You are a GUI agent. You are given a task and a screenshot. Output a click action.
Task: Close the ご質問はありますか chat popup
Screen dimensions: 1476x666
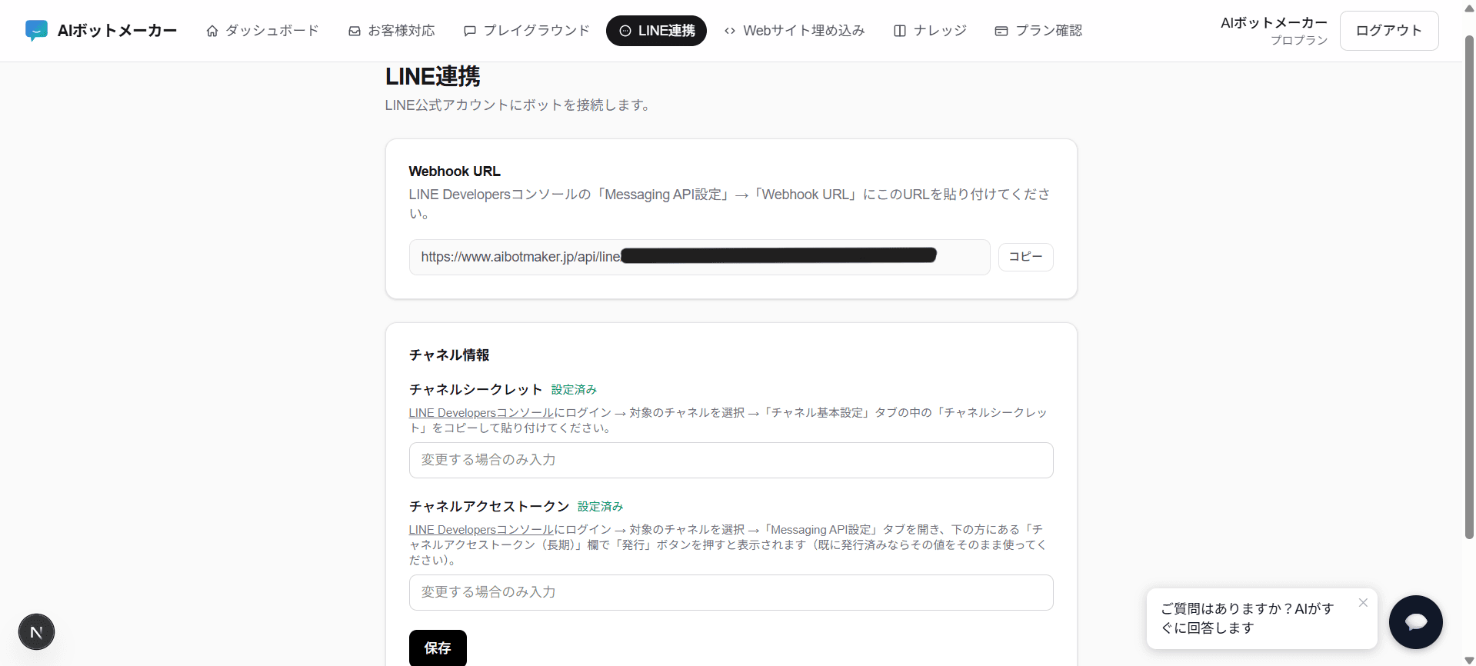[1363, 602]
